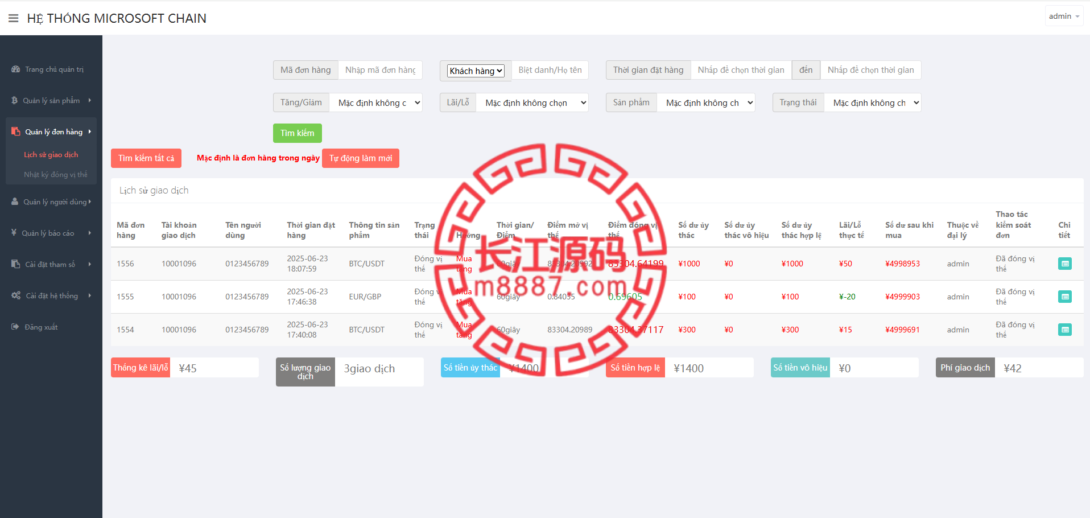1090x518 pixels.
Task: Click the Thống kê lãi/lỗ label
Action: coord(141,368)
